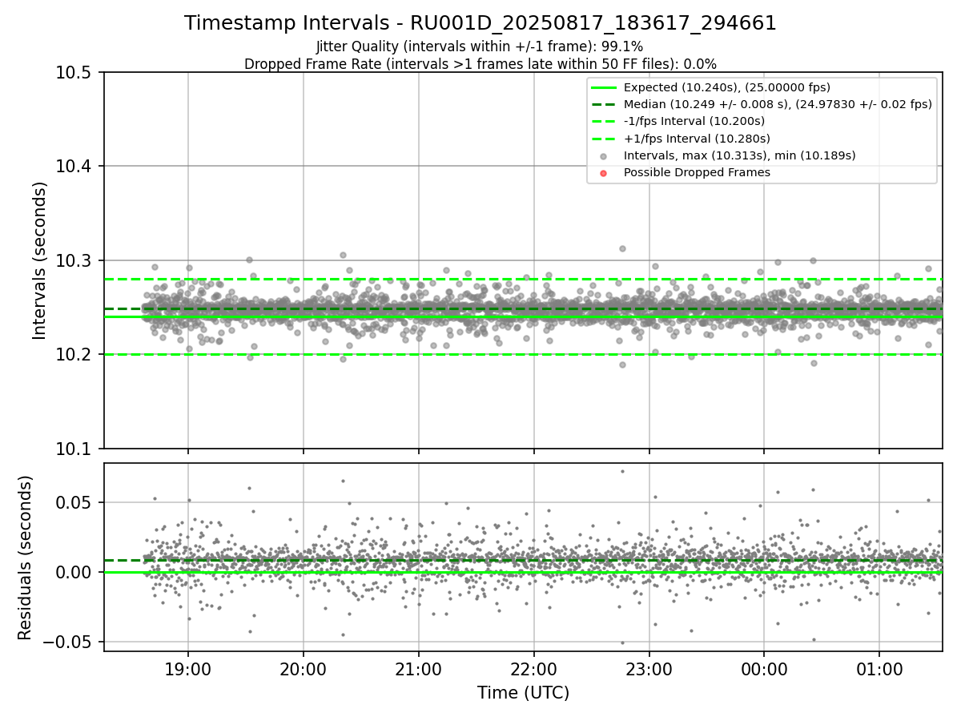961x721 pixels.
Task: Click the y-axis label 'Intervals (seconds)'
Action: point(40,260)
